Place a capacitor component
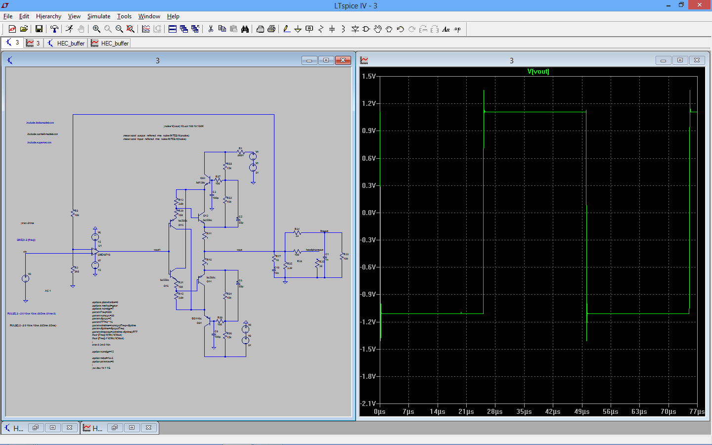Image resolution: width=712 pixels, height=445 pixels. click(x=332, y=29)
